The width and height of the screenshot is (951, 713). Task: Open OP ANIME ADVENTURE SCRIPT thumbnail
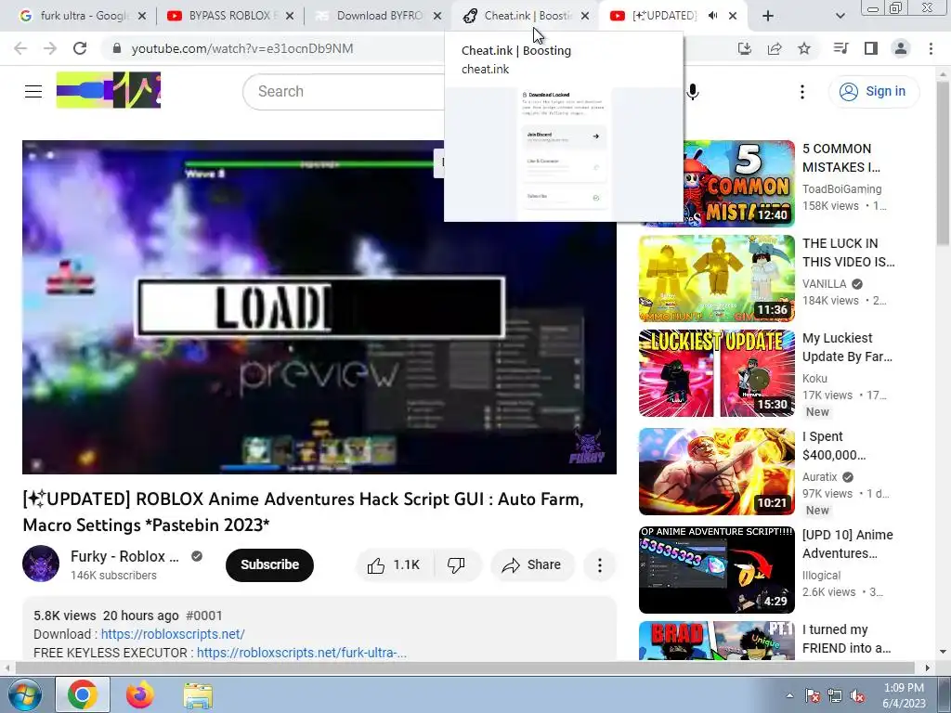[716, 570]
